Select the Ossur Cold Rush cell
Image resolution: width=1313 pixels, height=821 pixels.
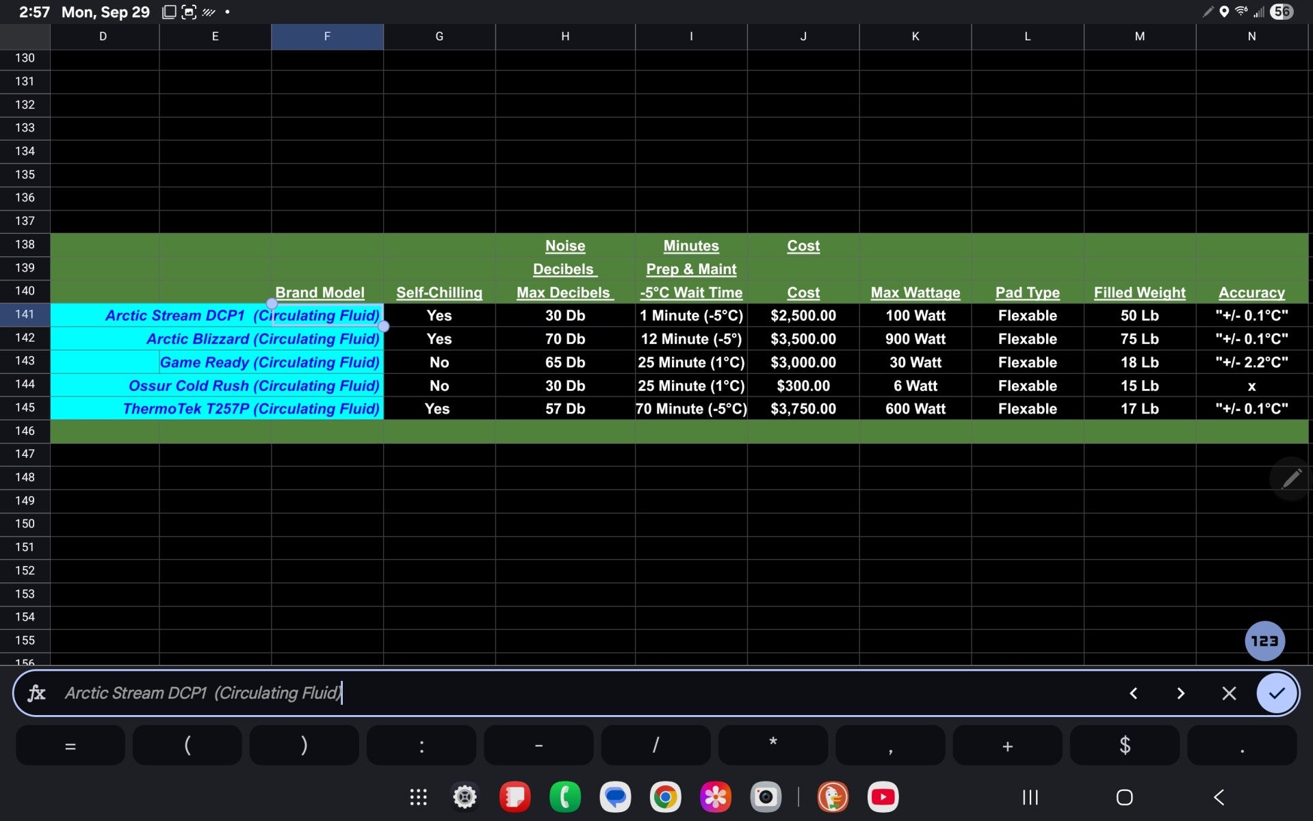point(253,386)
